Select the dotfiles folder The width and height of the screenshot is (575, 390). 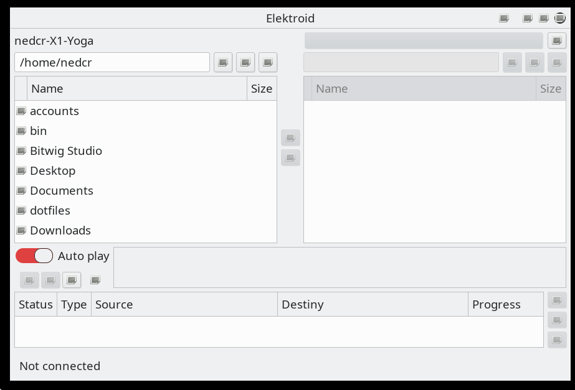50,211
